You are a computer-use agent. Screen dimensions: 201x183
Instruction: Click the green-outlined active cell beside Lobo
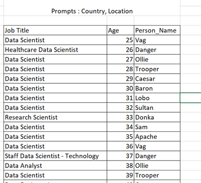[x=190, y=98]
